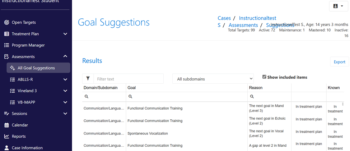Image resolution: width=350 pixels, height=151 pixels.
Task: Follow the Cases breadcrumb link
Action: 224,18
